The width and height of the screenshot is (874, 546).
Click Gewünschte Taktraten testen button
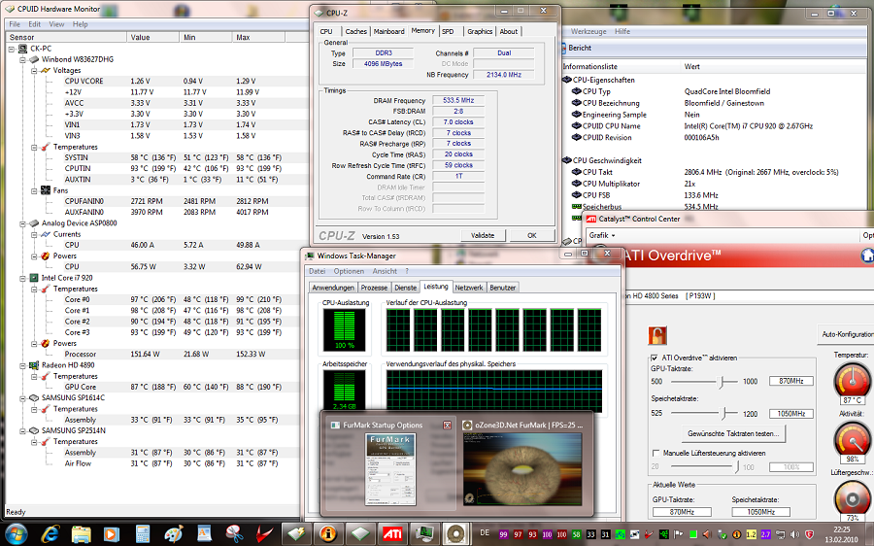pos(733,433)
